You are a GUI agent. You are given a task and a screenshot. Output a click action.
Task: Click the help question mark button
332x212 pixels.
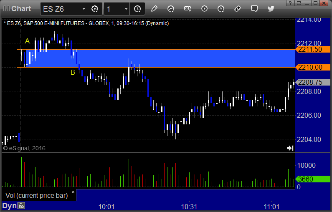(290, 3)
